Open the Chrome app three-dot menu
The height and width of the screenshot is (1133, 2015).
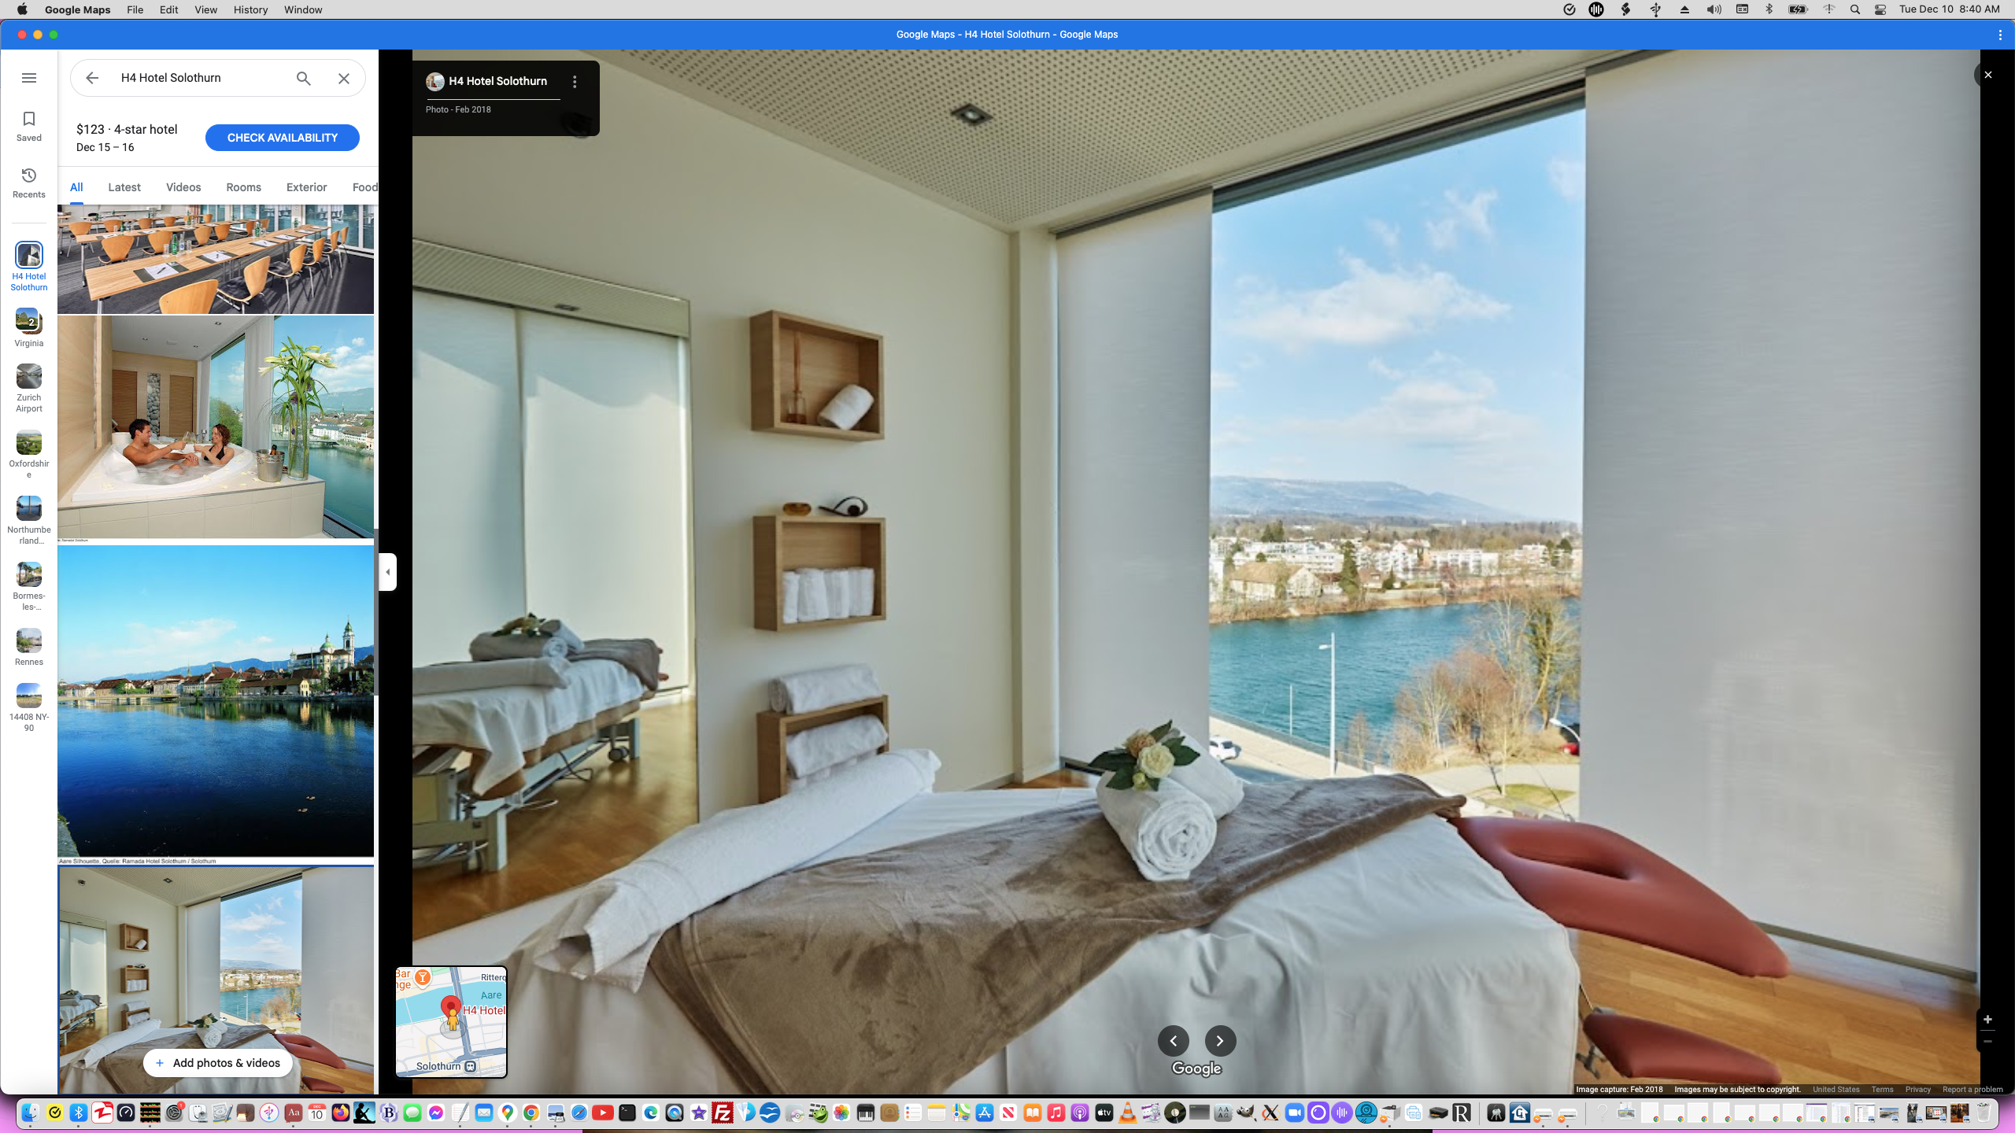tap(2000, 35)
